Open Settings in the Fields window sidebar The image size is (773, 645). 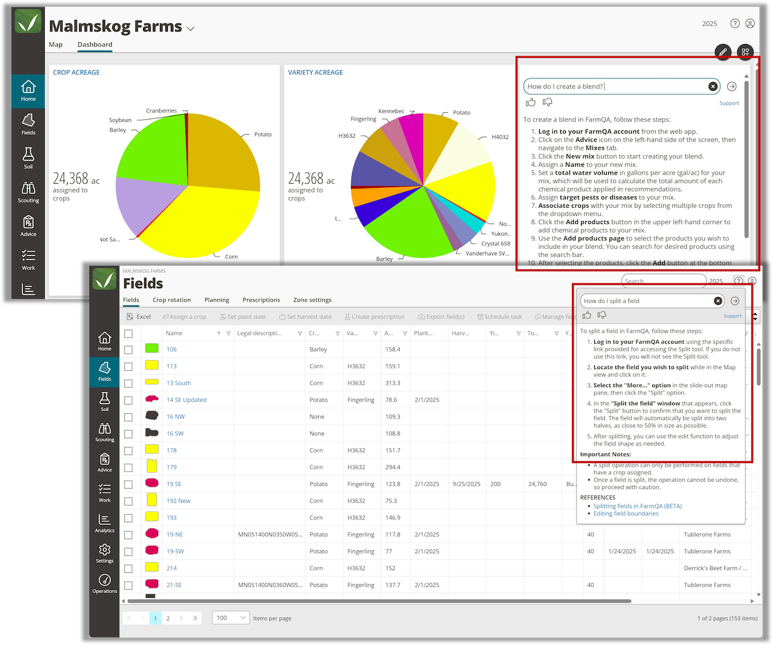coord(104,553)
